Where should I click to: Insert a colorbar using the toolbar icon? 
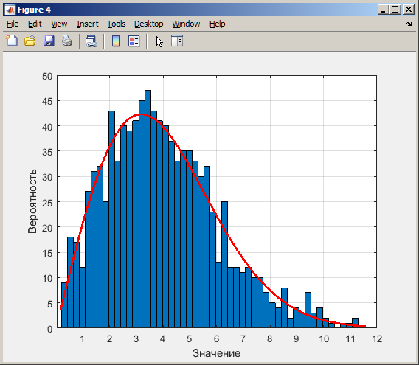click(116, 41)
